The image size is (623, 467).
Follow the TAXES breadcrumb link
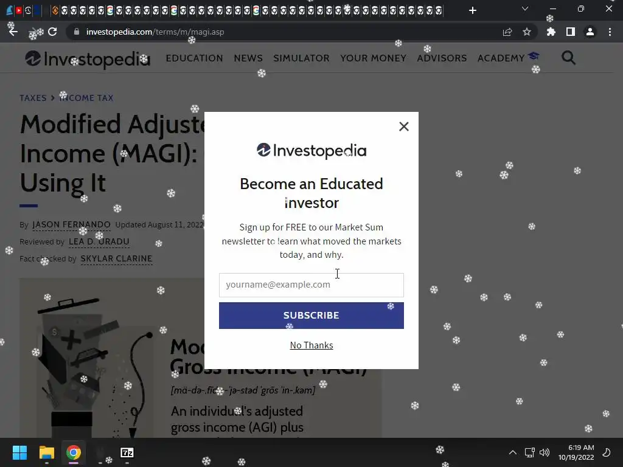pyautogui.click(x=33, y=98)
